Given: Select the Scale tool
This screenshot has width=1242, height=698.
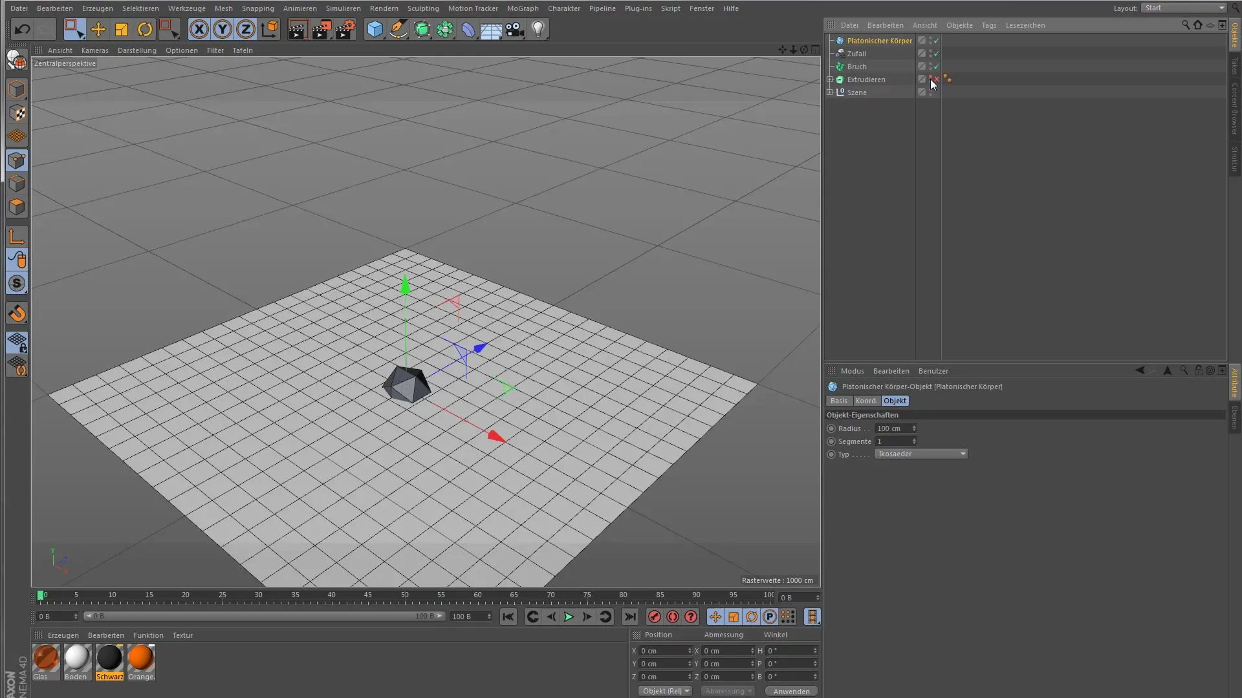Looking at the screenshot, I should point(121,29).
